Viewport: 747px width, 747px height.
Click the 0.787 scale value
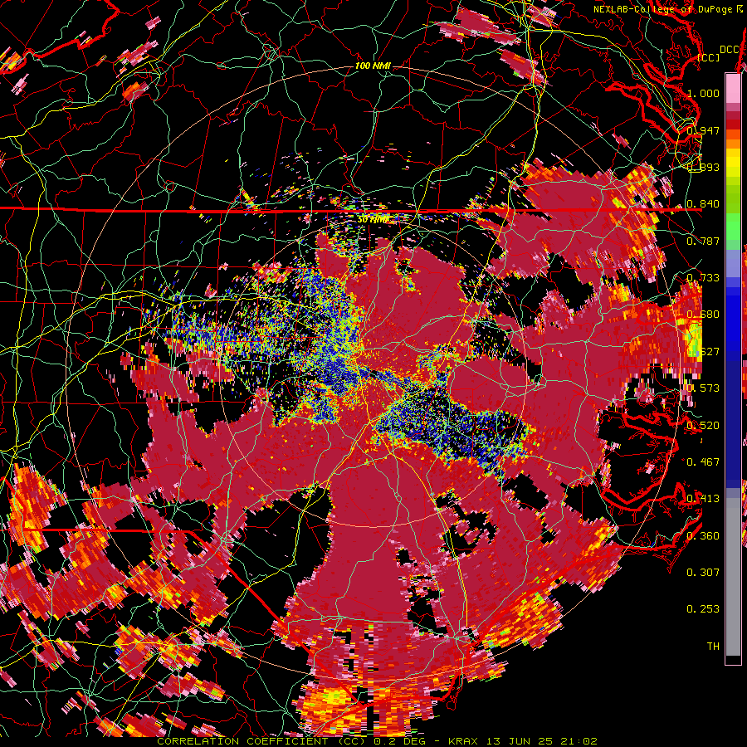(x=703, y=241)
